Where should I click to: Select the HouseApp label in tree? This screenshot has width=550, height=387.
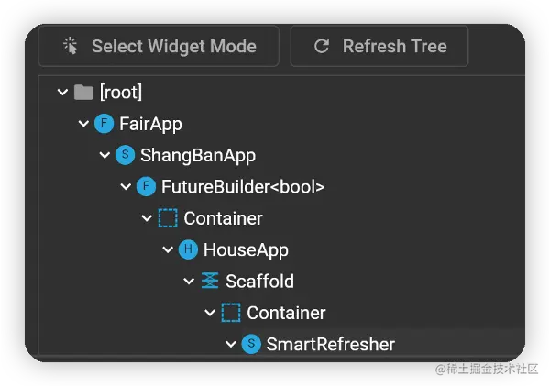246,249
